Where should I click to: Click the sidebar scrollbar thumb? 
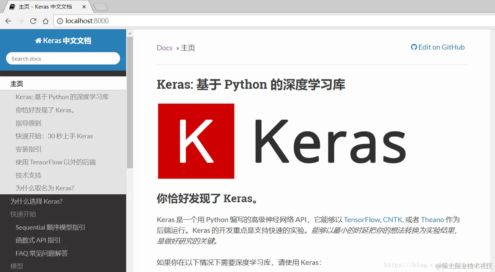pos(130,102)
